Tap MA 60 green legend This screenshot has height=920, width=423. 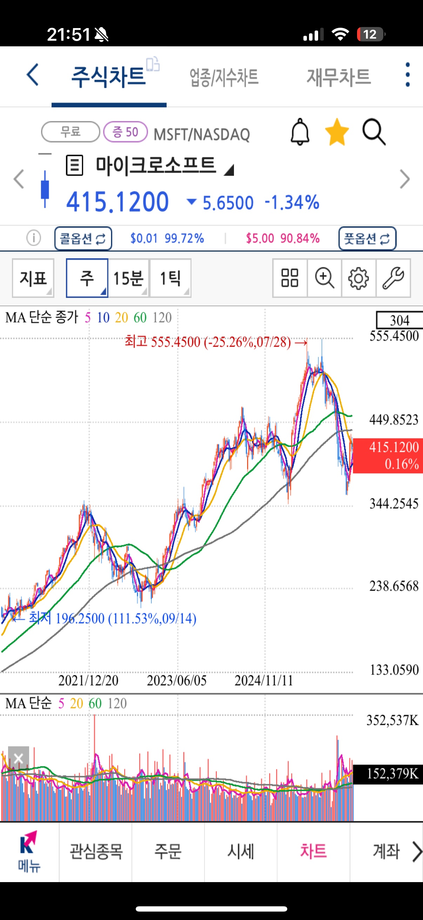(140, 318)
